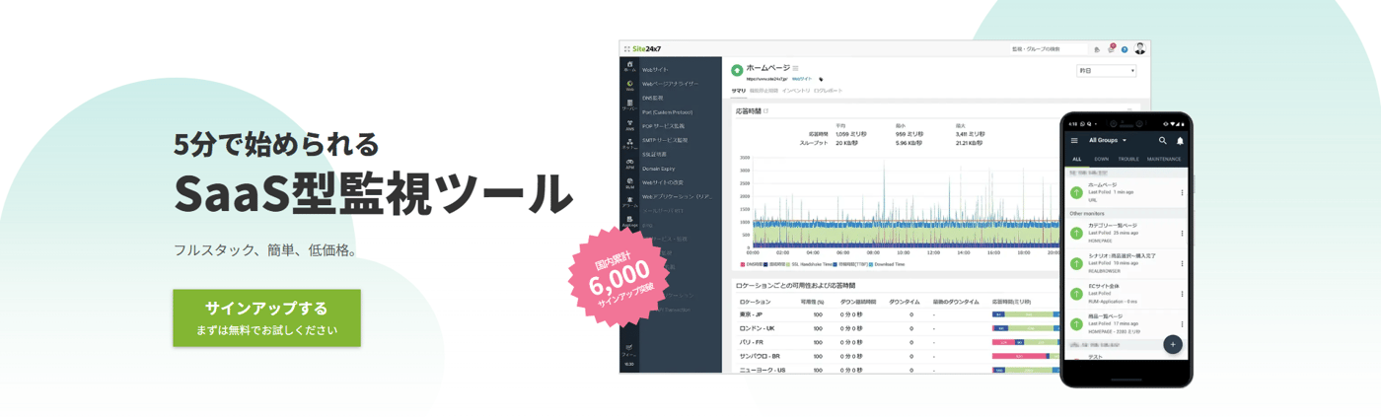1381x417 pixels.
Task: Select DNS監視 in the sidebar menu
Action: point(653,98)
